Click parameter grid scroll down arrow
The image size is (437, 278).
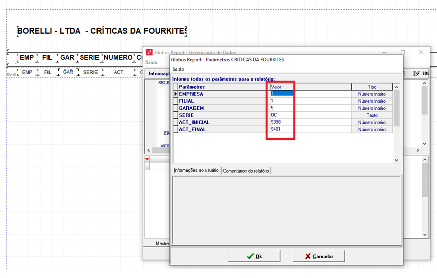click(x=396, y=160)
